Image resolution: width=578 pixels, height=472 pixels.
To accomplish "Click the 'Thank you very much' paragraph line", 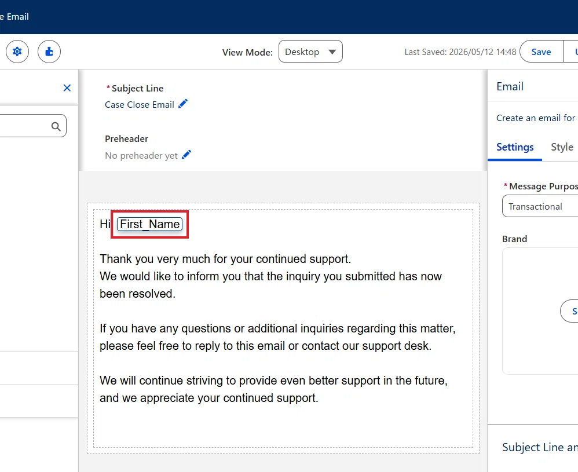I will click(x=225, y=259).
